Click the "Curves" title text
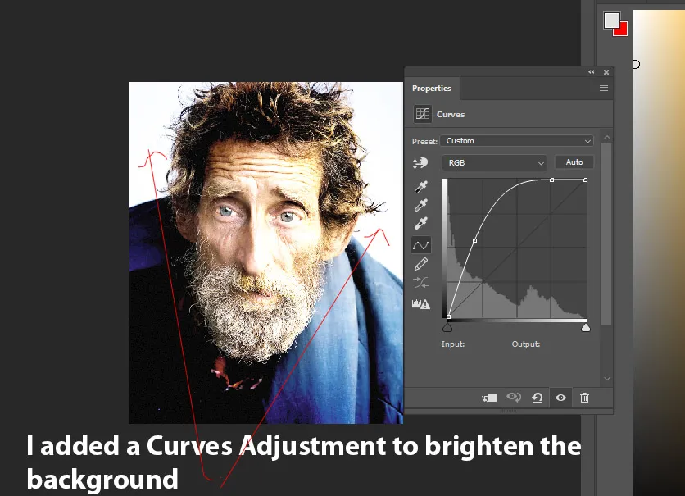The height and width of the screenshot is (496, 685). pos(451,115)
